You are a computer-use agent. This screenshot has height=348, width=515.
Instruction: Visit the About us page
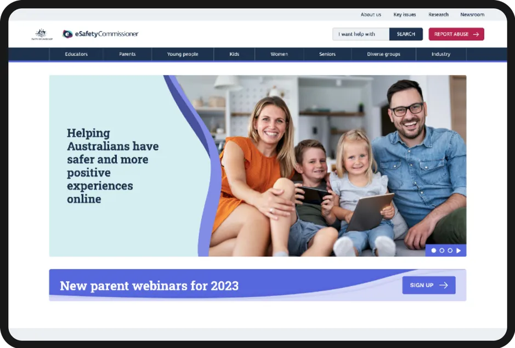371,14
